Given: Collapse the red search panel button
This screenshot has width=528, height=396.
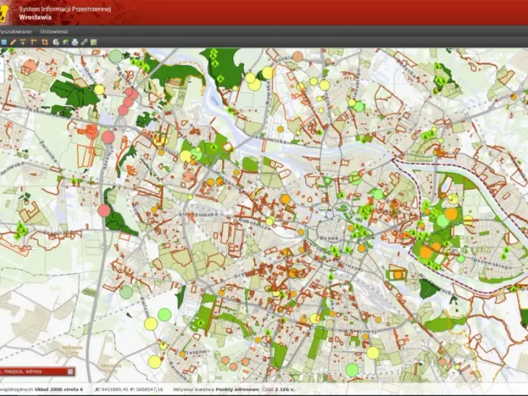Looking at the screenshot, I should point(70,372).
